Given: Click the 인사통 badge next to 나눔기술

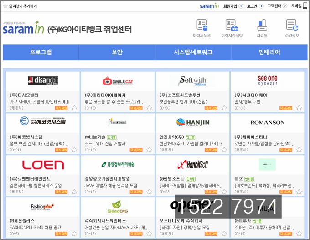Looking at the screenshot, I should (x=112, y=137).
